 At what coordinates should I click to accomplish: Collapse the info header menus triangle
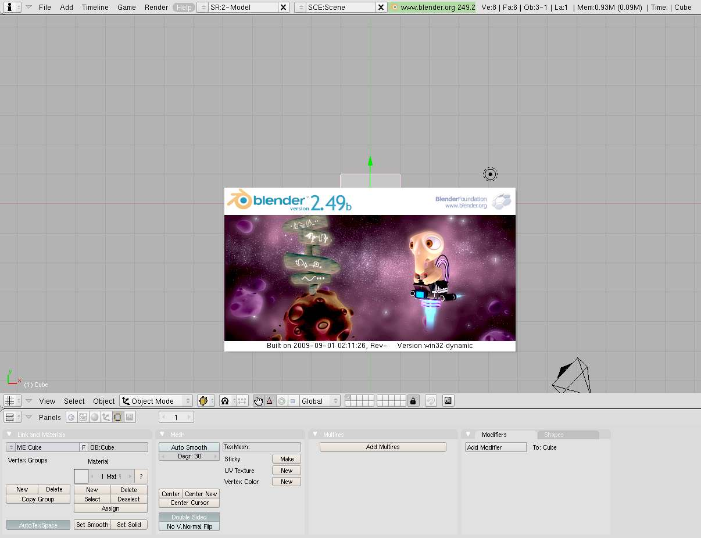tap(28, 7)
